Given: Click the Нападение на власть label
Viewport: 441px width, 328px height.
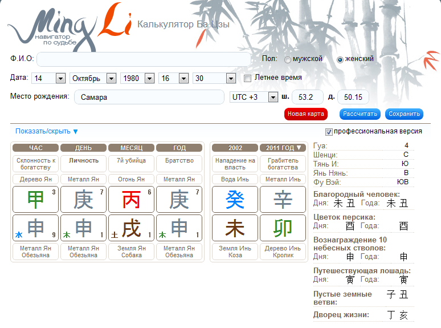Looking at the screenshot, I should pos(235,164).
